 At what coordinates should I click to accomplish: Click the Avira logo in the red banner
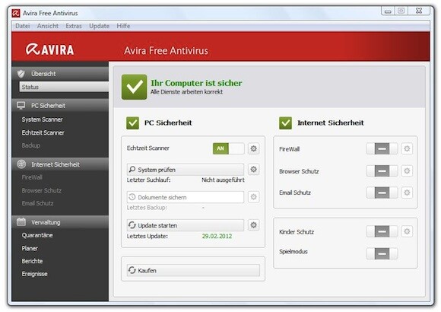click(x=49, y=49)
